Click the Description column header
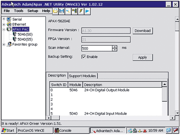Image resolution: width=180 pixels, height=136 pixels. point(122,85)
